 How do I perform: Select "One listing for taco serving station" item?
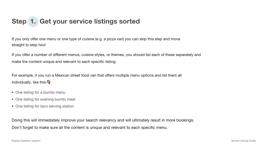(x=44, y=106)
